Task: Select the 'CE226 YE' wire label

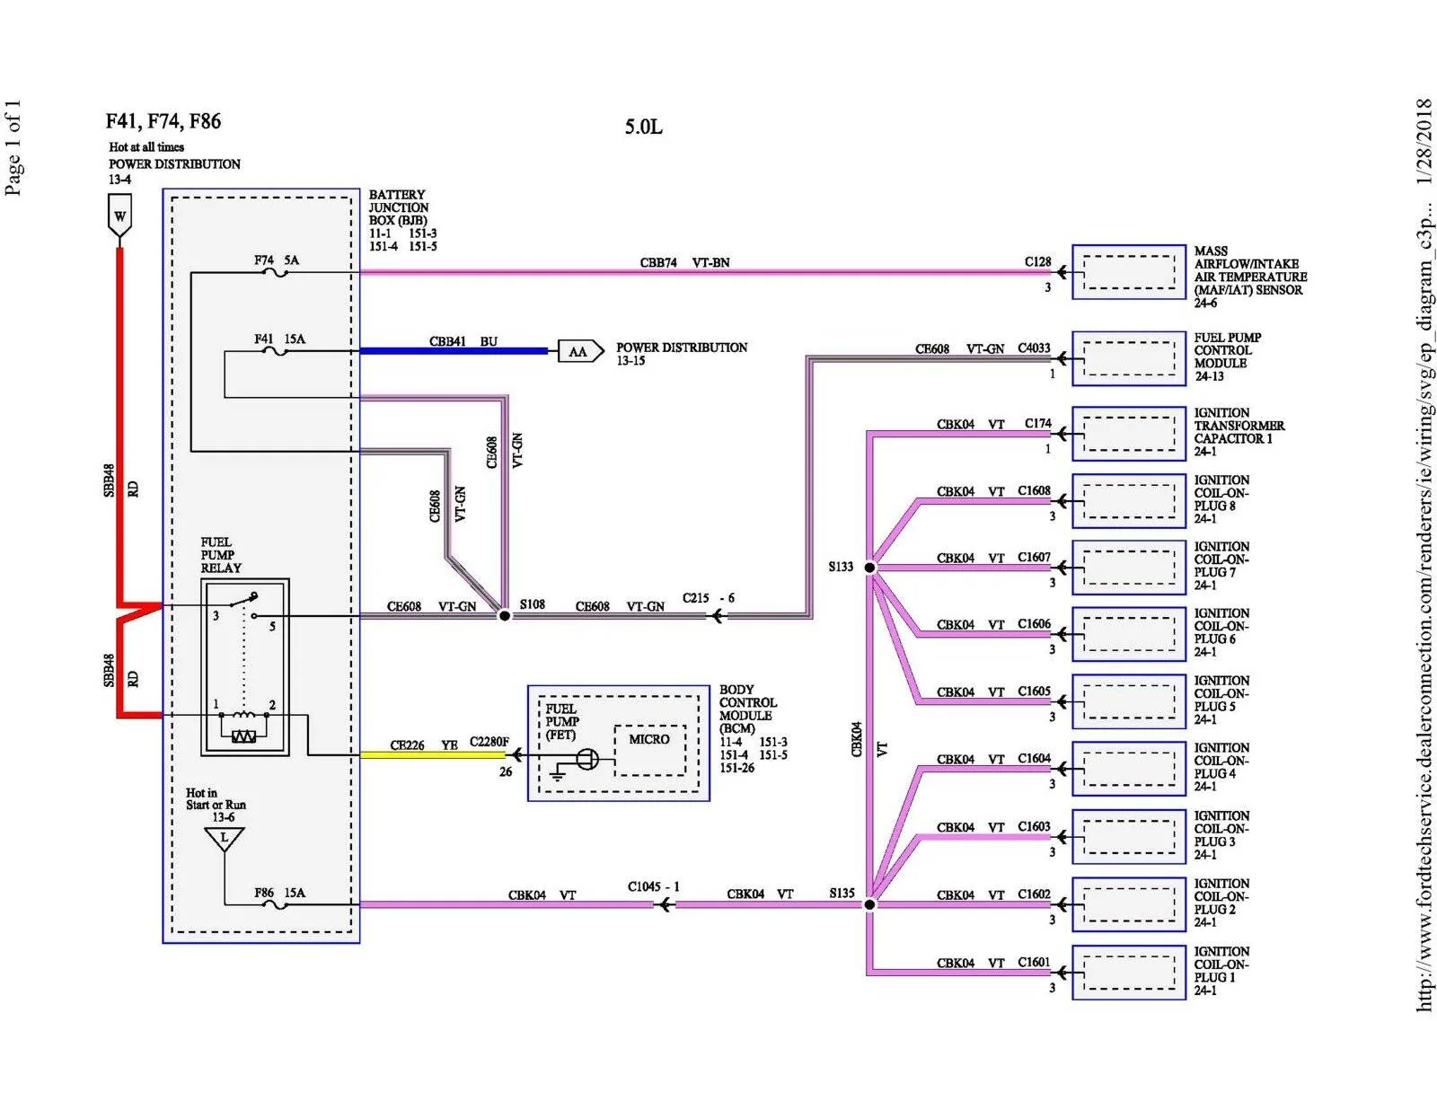Action: pyautogui.click(x=424, y=745)
